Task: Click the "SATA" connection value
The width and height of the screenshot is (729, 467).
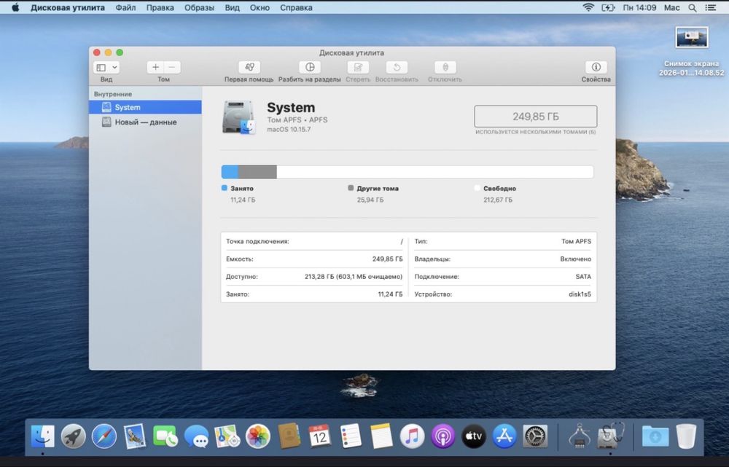Action: (583, 276)
